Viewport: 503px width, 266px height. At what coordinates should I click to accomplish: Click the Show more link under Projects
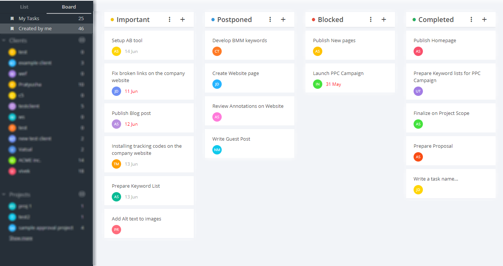point(20,238)
